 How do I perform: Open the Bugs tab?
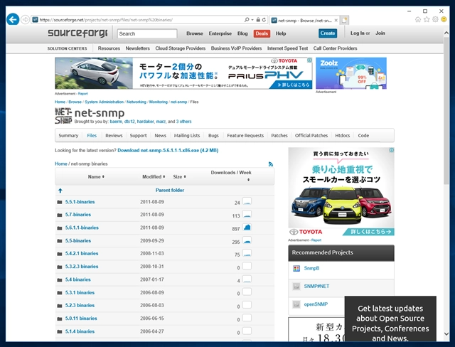click(x=213, y=136)
